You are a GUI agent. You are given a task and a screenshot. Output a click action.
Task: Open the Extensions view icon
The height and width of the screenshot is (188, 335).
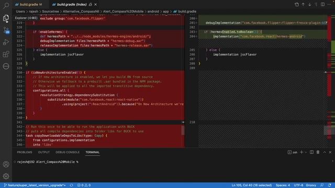click(6, 54)
